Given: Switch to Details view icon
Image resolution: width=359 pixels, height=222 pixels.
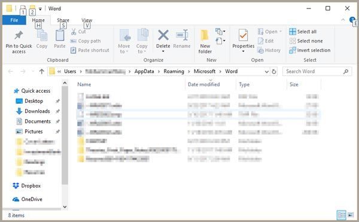Looking at the screenshot, I should [x=342, y=215].
